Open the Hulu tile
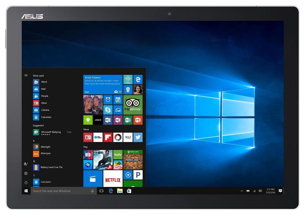This screenshot has width=305, height=215. [118, 155]
